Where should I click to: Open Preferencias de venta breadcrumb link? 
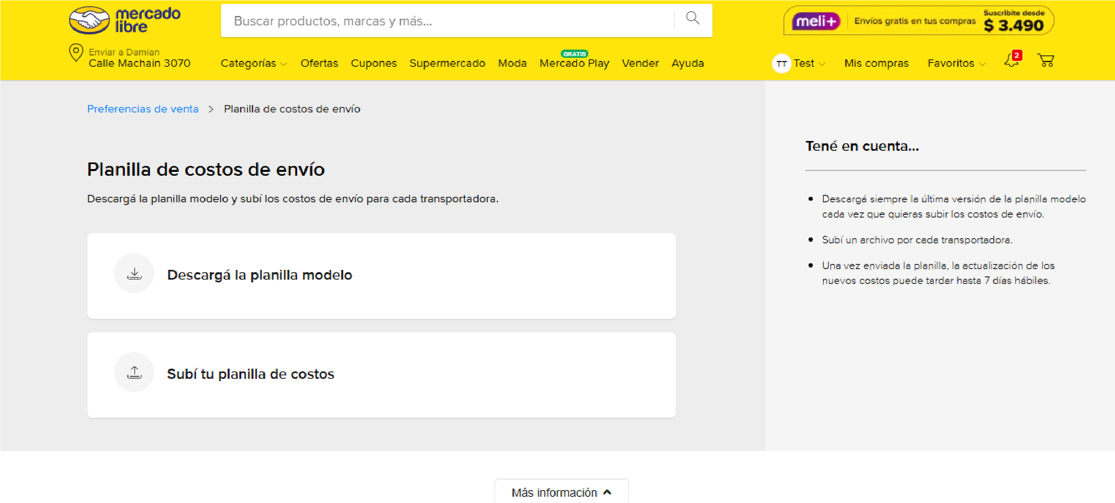click(x=143, y=109)
